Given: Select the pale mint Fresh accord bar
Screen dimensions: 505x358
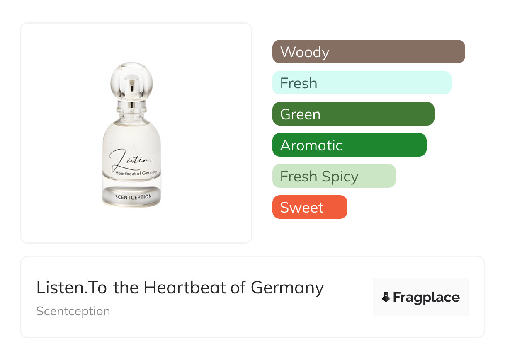Looking at the screenshot, I should pos(362,83).
